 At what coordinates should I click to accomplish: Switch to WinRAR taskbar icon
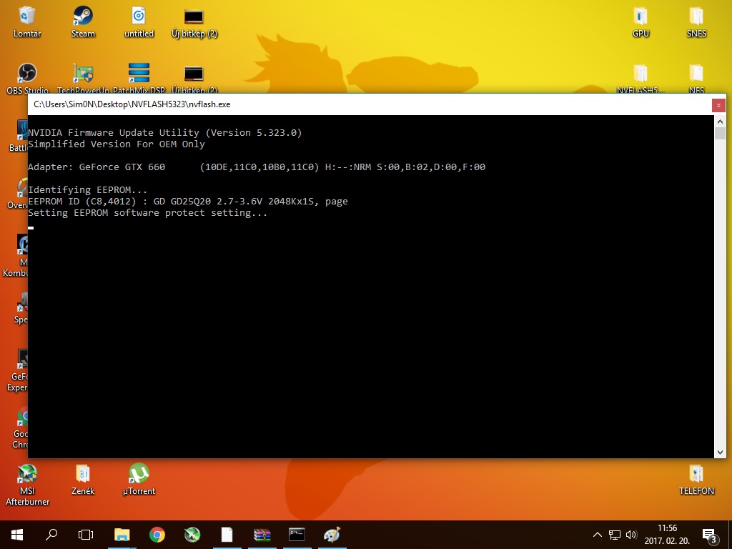pyautogui.click(x=262, y=535)
